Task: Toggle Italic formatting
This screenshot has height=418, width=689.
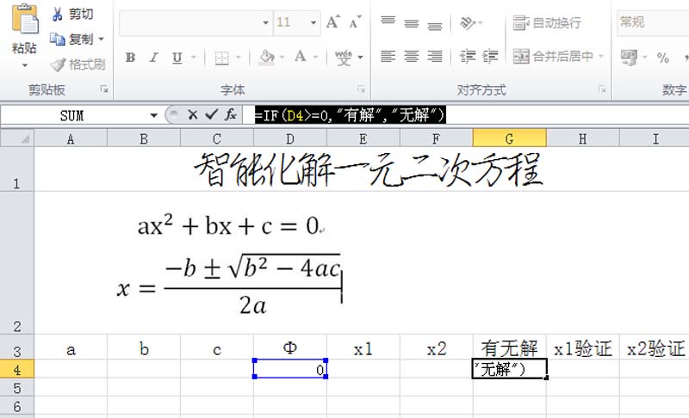Action: click(x=153, y=57)
